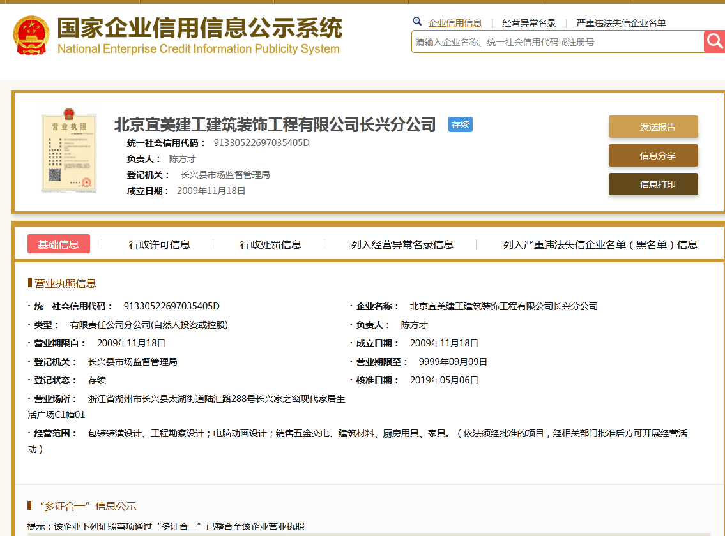Click the 类型 value 有限责任公司分公司(自然人投资或控股)

149,325
